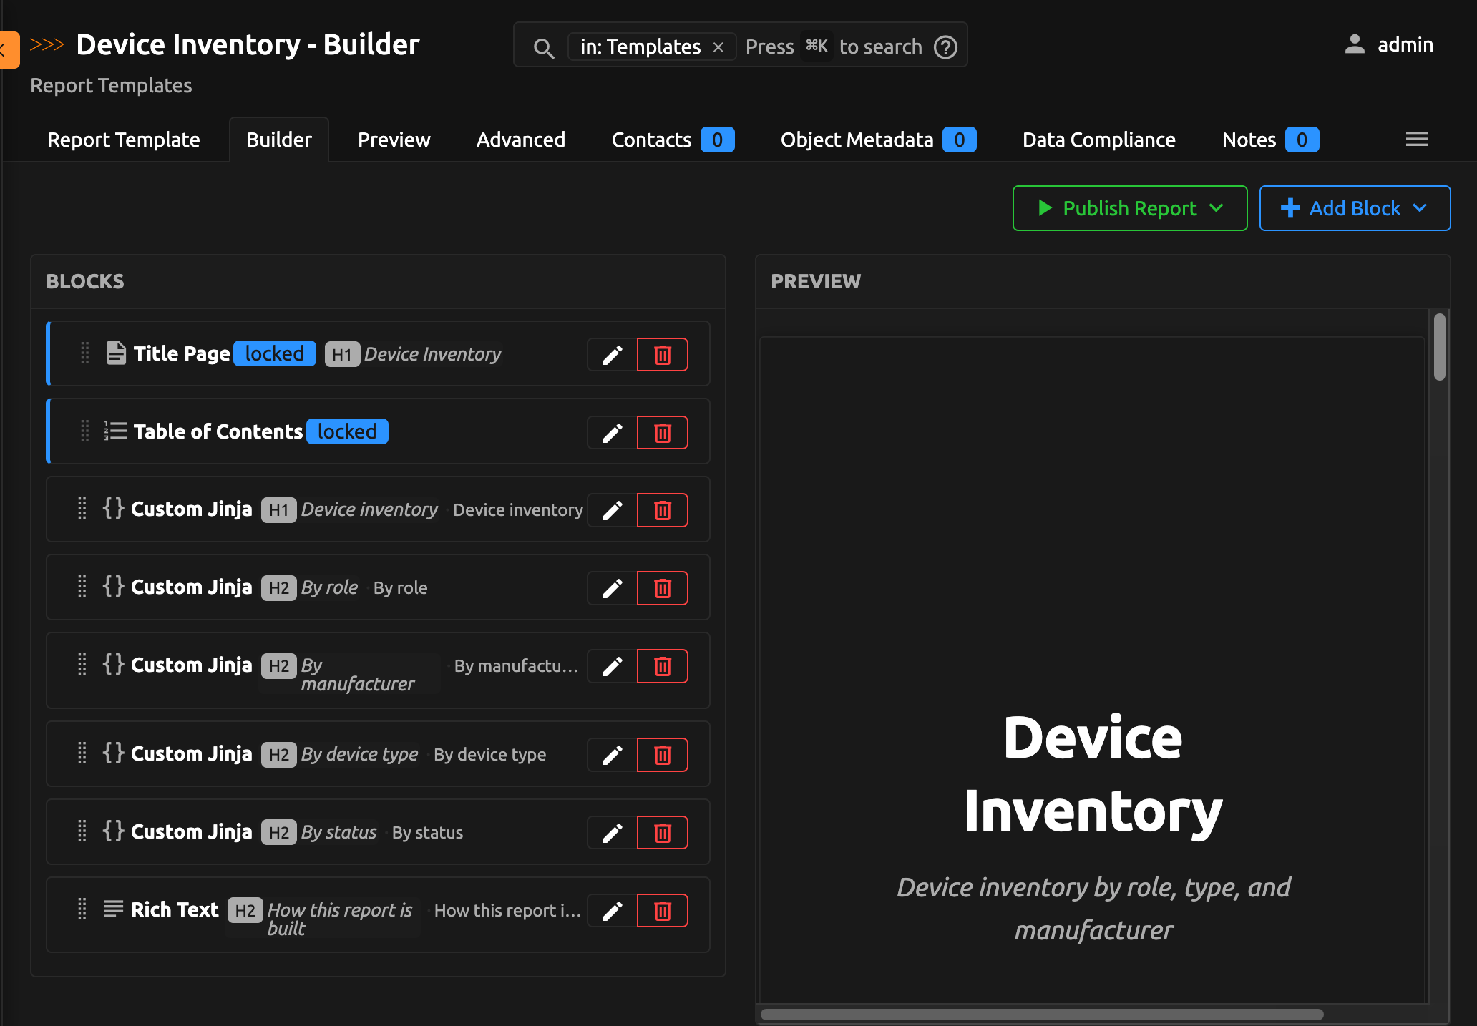The width and height of the screenshot is (1477, 1026).
Task: Delete the Device inventory Custom Jinja block
Action: coord(663,510)
